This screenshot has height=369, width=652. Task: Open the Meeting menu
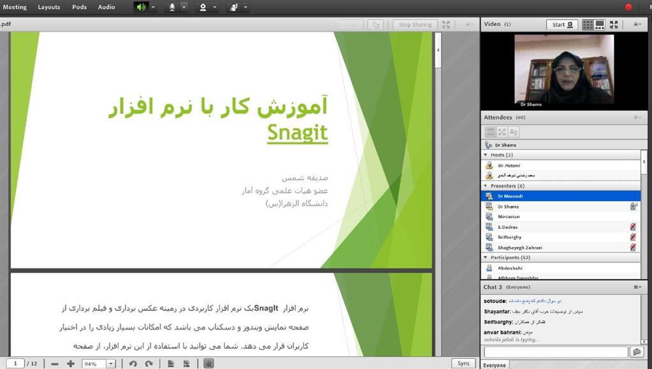(15, 7)
